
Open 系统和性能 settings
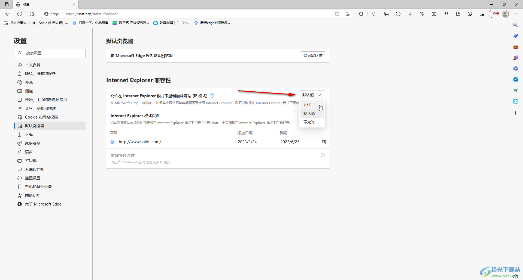pyautogui.click(x=50, y=169)
